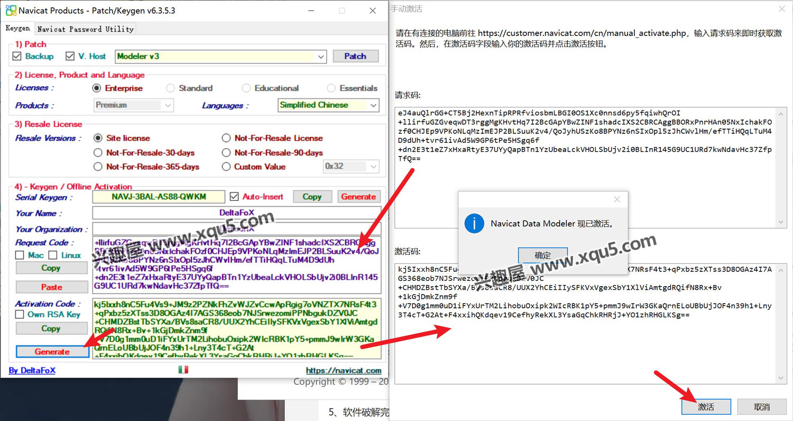The height and width of the screenshot is (421, 793).
Task: Open the https://navicat.com link
Action: (x=343, y=370)
